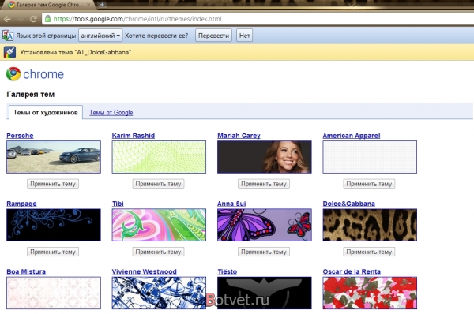Click the Anna Sui butterfly thumbnail
The height and width of the screenshot is (314, 474).
265,225
